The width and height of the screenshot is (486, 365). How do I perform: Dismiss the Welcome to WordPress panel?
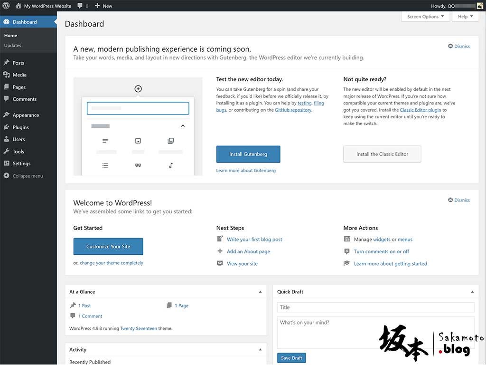tap(459, 200)
